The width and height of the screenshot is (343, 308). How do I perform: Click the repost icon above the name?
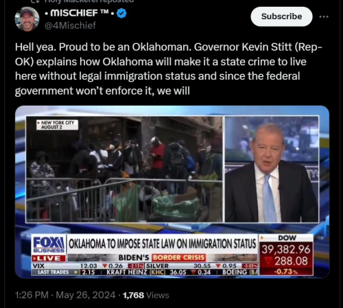34,1
